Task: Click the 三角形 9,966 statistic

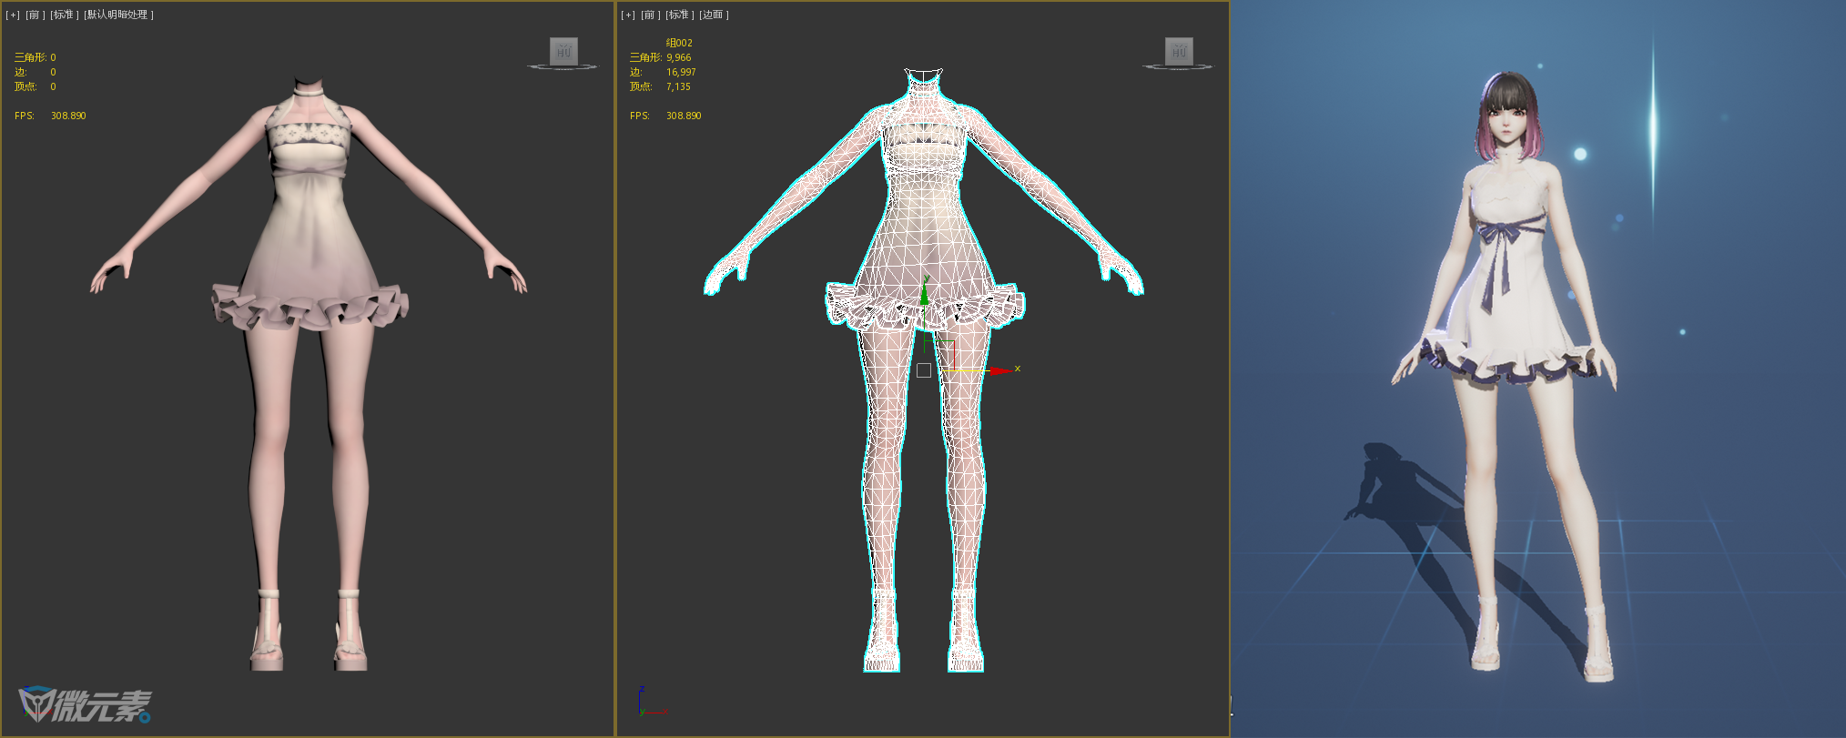Action: click(660, 57)
